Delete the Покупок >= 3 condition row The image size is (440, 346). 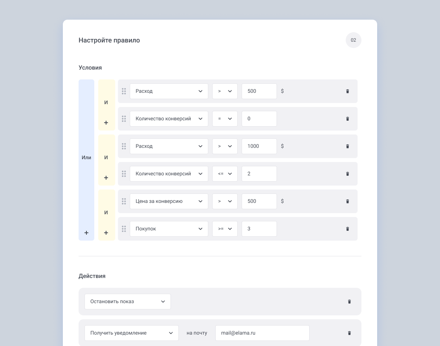[347, 229]
